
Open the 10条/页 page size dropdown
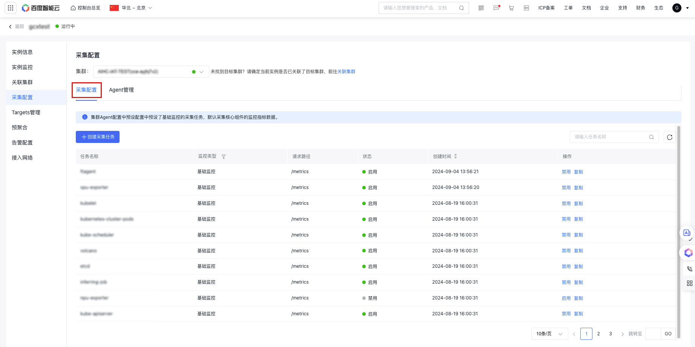click(x=549, y=334)
